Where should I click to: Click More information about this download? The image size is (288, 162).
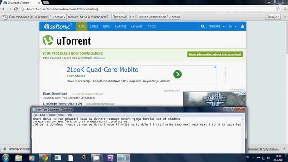click(215, 54)
